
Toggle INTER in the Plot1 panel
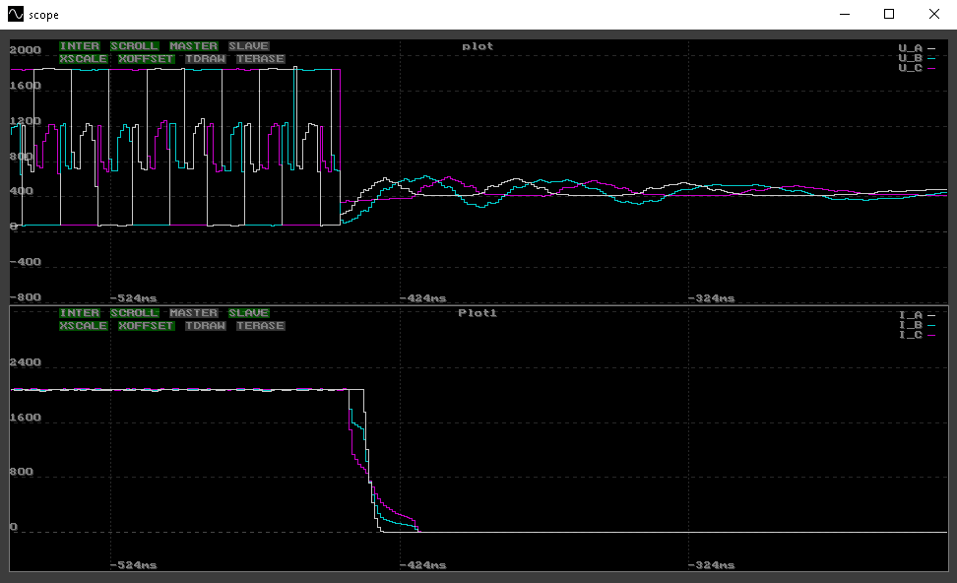(80, 313)
